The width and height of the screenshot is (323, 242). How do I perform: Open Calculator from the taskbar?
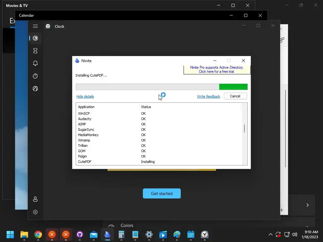121,234
